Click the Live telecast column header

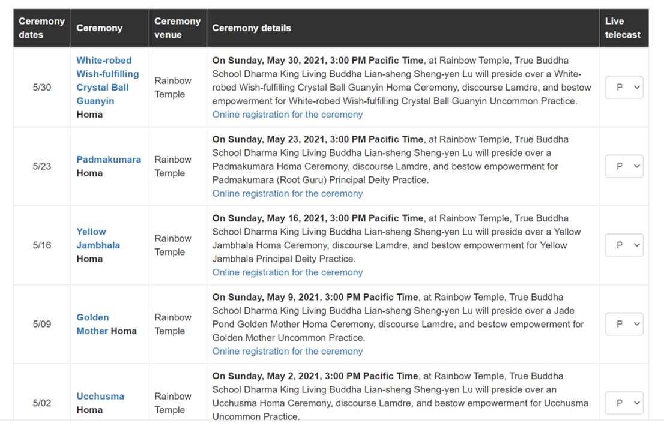(623, 28)
